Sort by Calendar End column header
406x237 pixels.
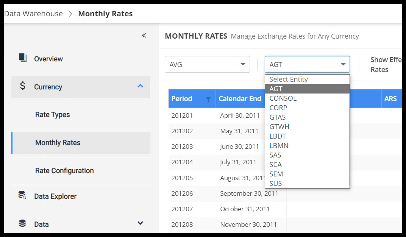pos(240,99)
